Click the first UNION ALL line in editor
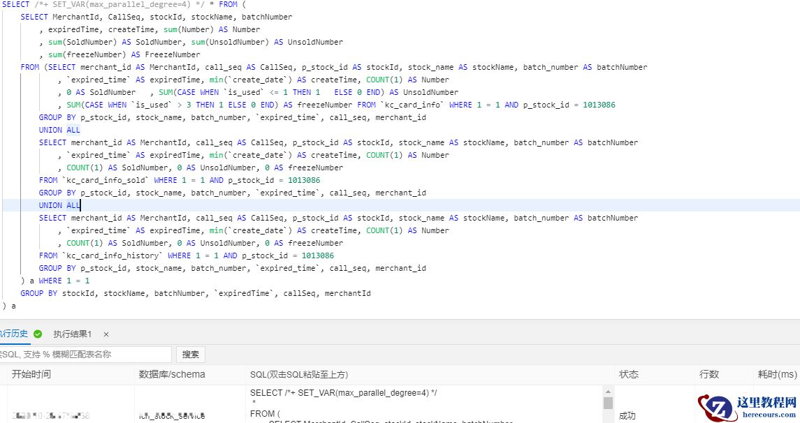Image resolution: width=800 pixels, height=423 pixels. 59,130
